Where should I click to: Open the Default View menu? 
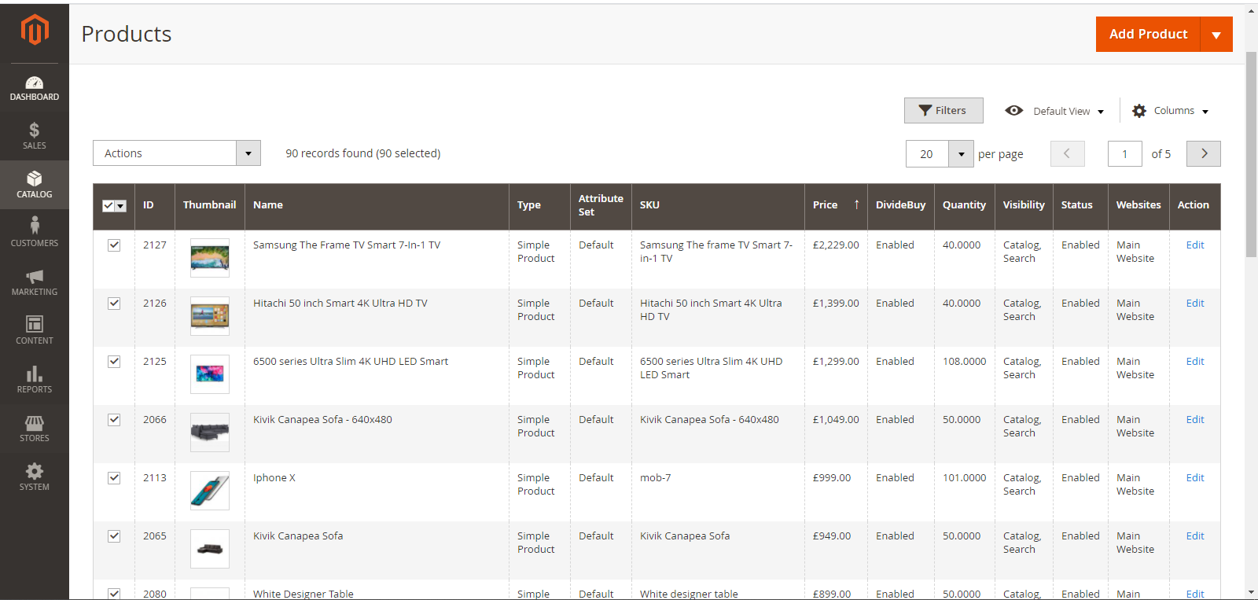click(1054, 111)
